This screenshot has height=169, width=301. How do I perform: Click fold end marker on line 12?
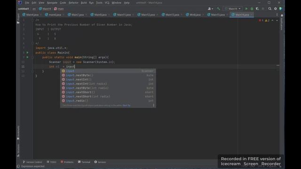[x=32, y=71]
